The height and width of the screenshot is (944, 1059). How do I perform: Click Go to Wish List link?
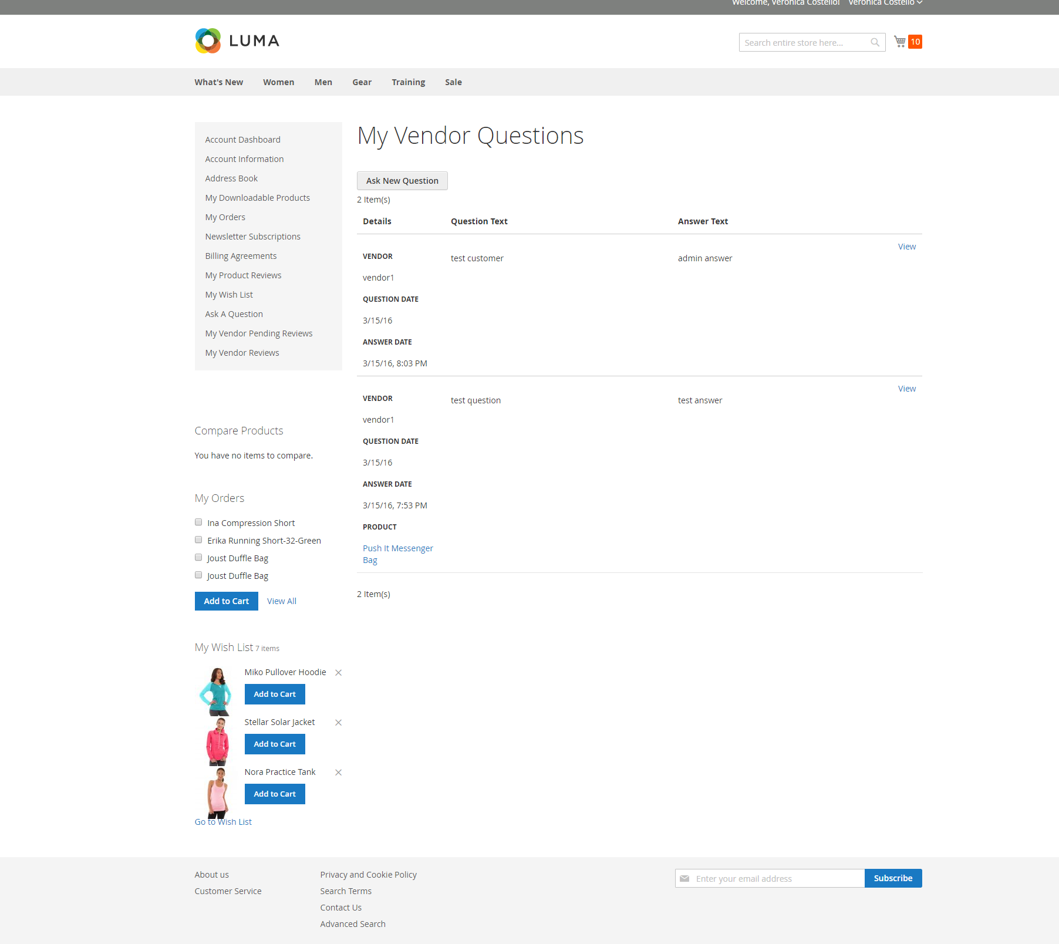tap(223, 822)
